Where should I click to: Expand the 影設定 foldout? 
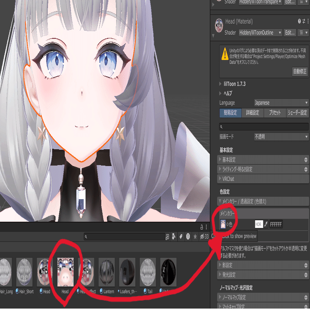tap(220, 265)
